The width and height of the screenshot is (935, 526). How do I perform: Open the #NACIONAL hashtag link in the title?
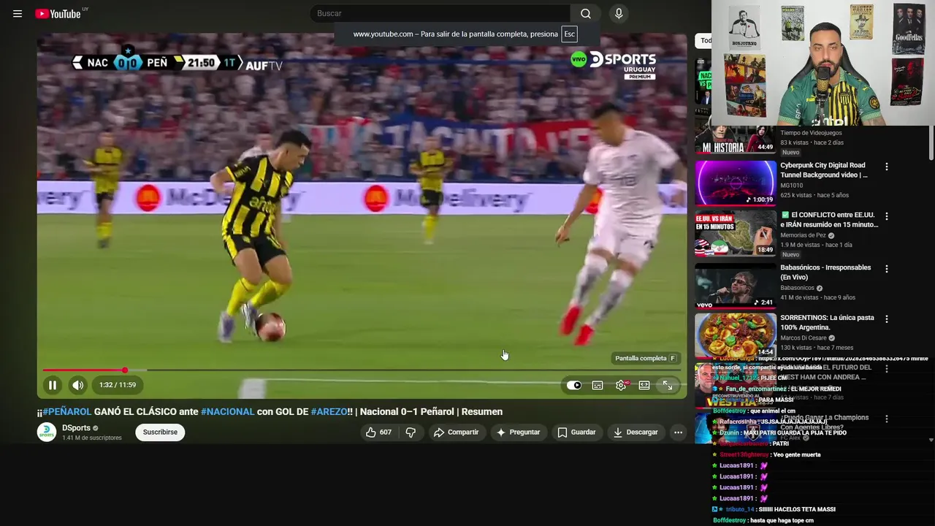(227, 411)
